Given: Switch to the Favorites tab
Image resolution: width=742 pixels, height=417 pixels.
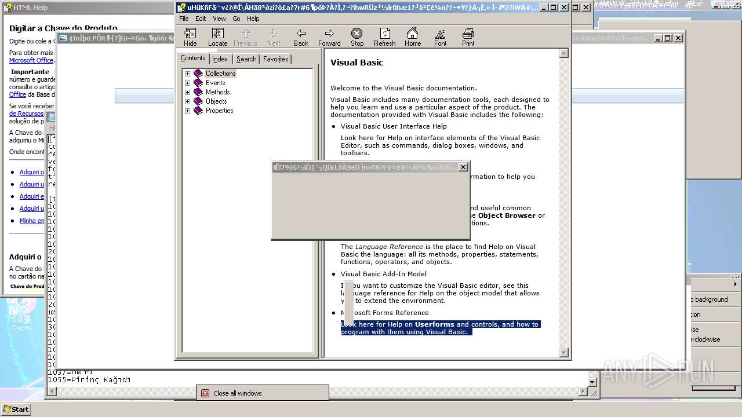Looking at the screenshot, I should 275,59.
